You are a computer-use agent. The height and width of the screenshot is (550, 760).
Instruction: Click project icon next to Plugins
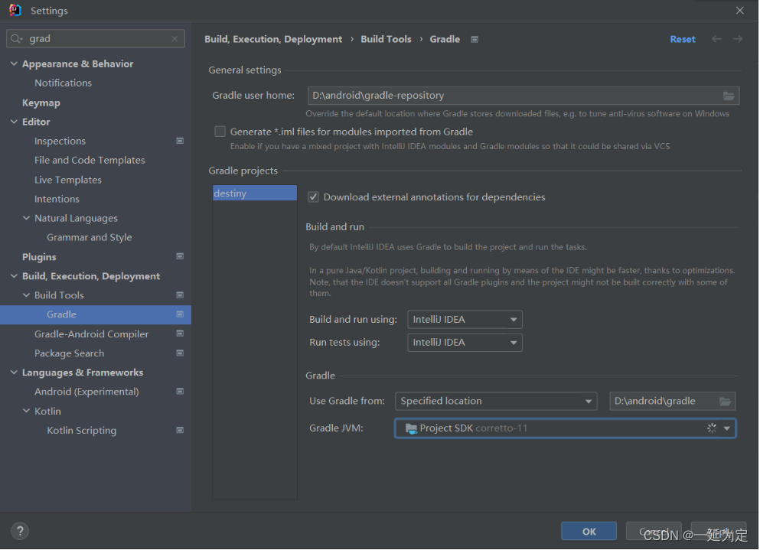point(180,256)
